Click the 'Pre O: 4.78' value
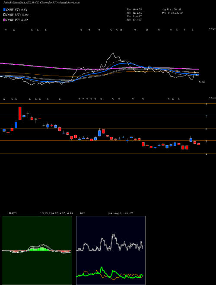Viewport: 216px width, 285px height. (x=134, y=9)
